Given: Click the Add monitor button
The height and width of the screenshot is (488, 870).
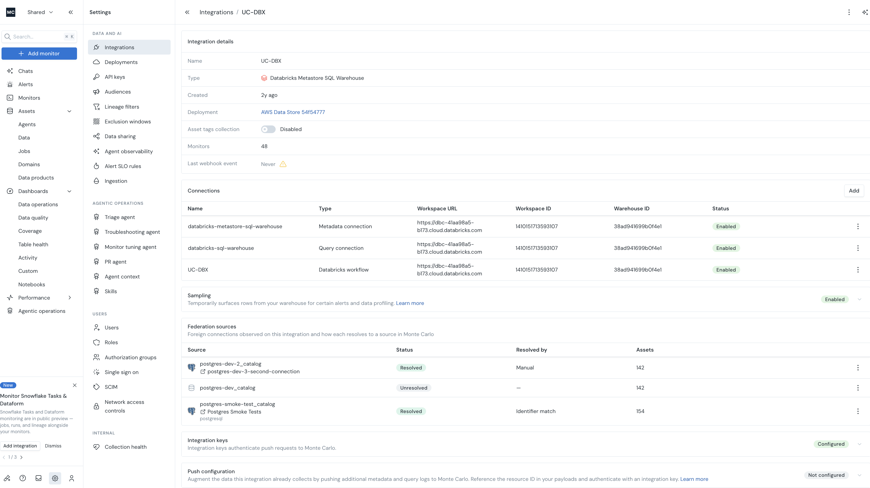Looking at the screenshot, I should click(x=39, y=53).
